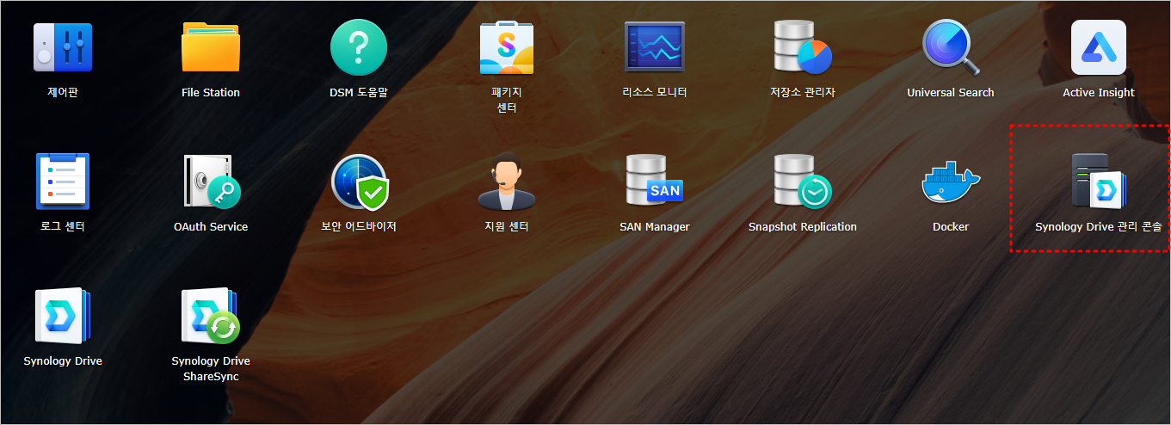Open 보안 어드바이저 security advisor icon
1171x425 pixels.
360,182
